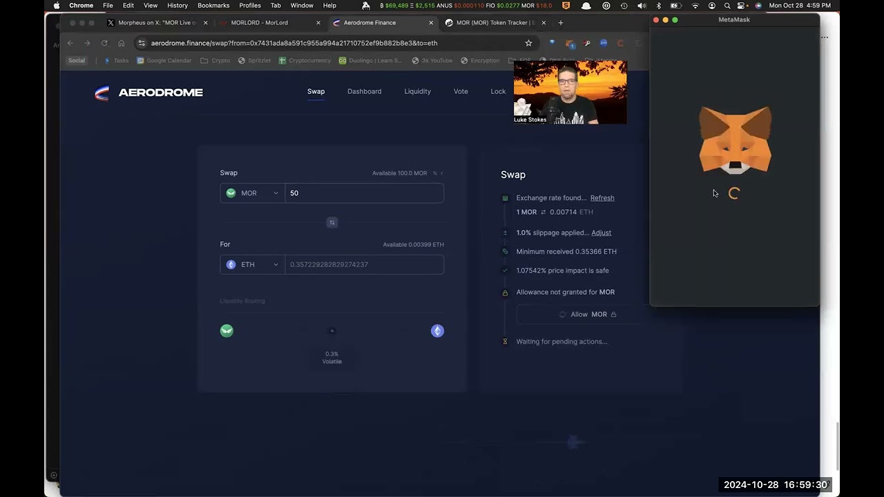The height and width of the screenshot is (497, 884).
Task: Open the Apple menu
Action: coord(57,6)
